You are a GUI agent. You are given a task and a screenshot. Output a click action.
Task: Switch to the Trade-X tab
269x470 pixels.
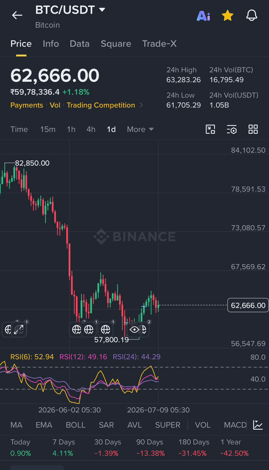point(159,44)
